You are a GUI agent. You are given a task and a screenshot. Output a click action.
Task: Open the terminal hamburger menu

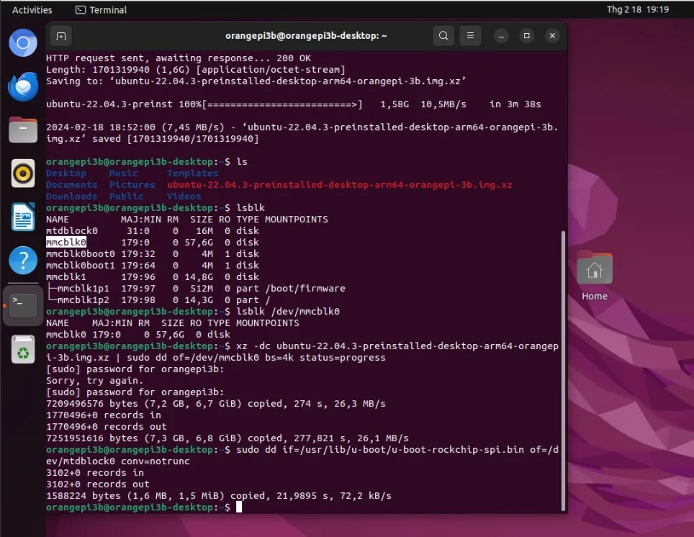471,35
